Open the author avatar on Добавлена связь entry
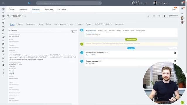187x105 pixels. click(175, 52)
